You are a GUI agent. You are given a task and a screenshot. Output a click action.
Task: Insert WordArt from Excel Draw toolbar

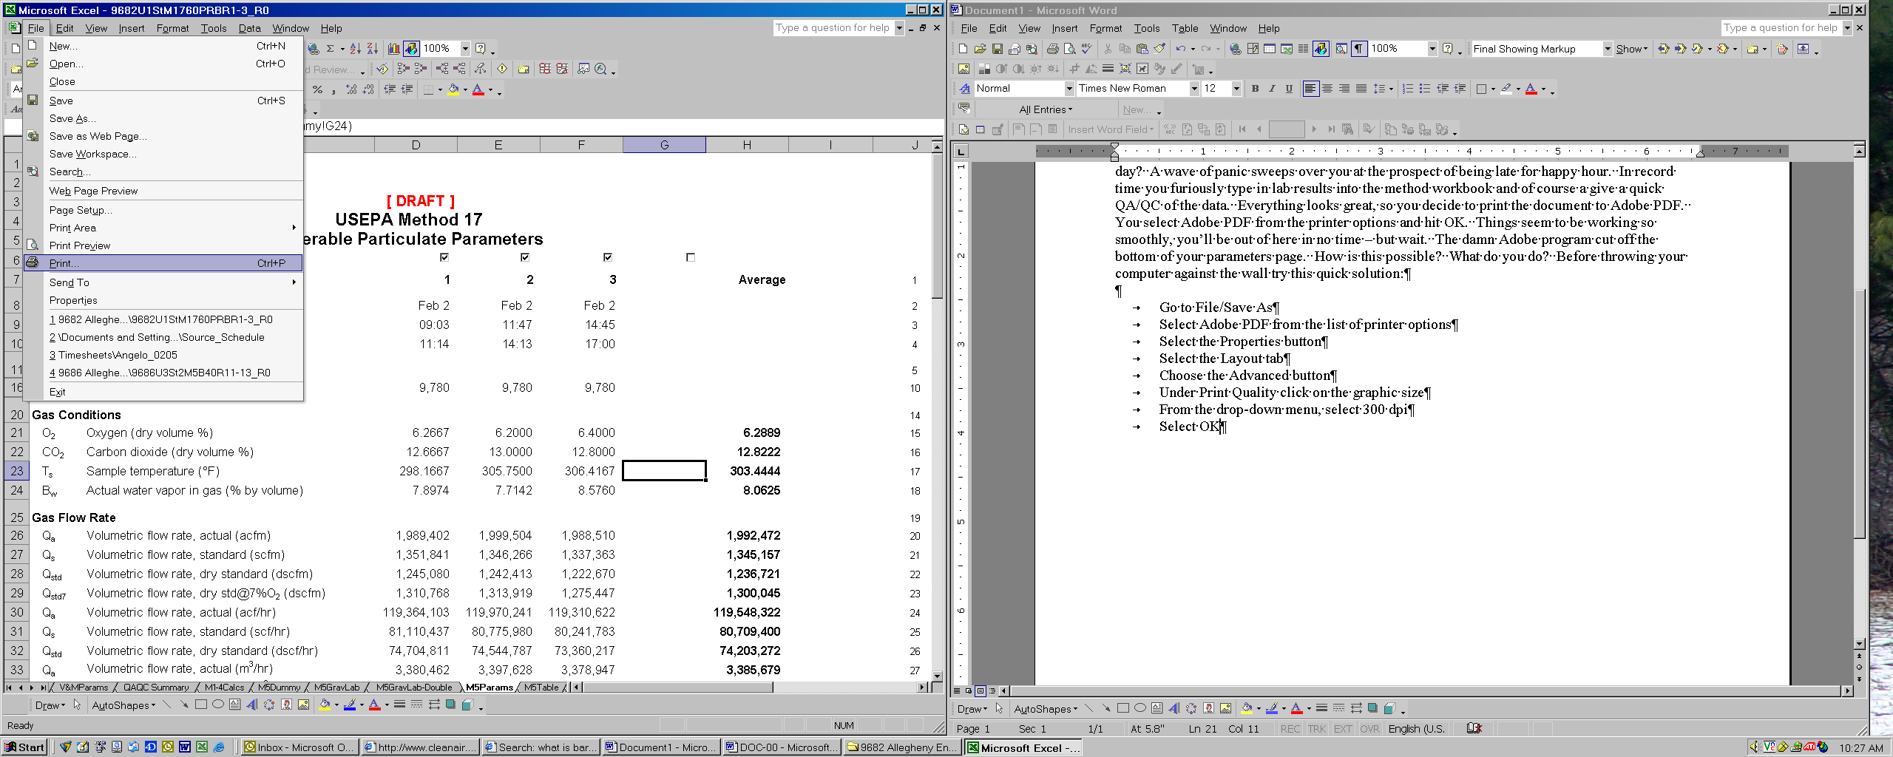click(x=251, y=705)
